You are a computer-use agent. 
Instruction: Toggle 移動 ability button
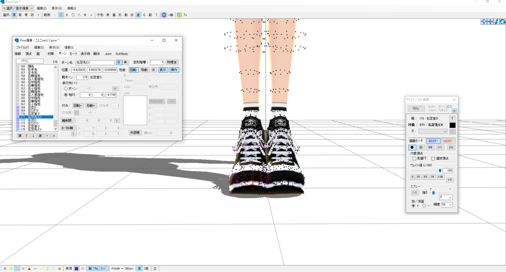pyautogui.click(x=144, y=70)
